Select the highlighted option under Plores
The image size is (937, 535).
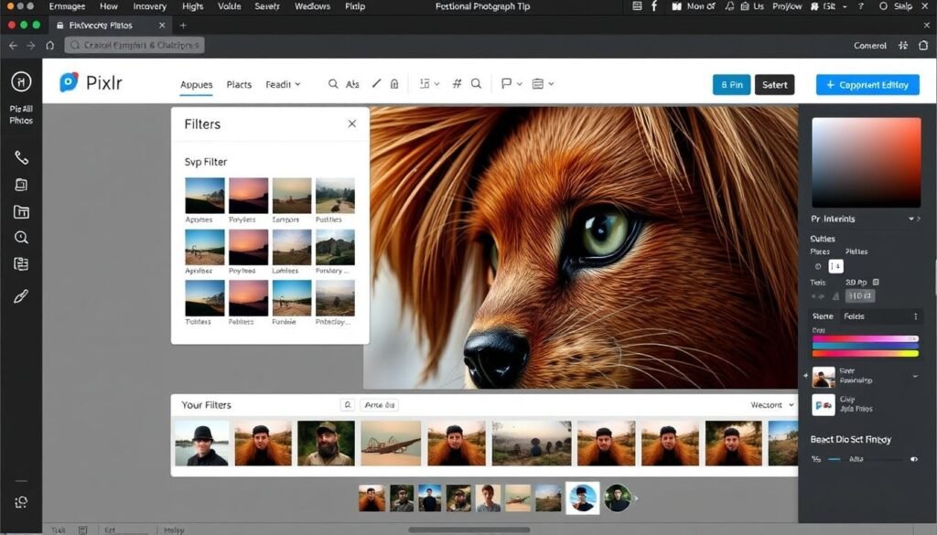click(x=835, y=266)
